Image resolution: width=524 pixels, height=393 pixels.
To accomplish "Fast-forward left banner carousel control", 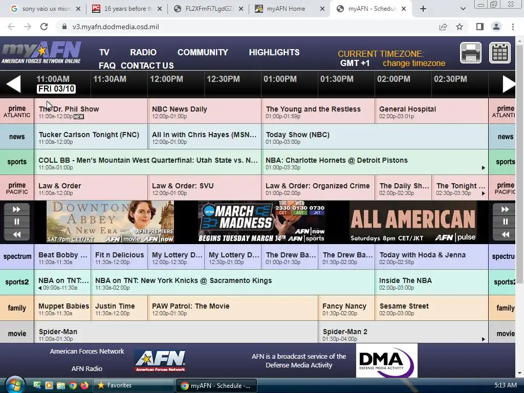I will coord(16,209).
